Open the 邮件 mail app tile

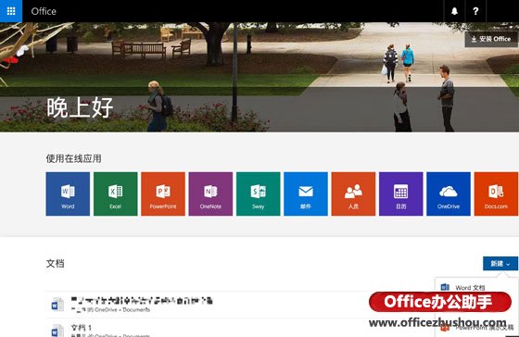point(306,193)
